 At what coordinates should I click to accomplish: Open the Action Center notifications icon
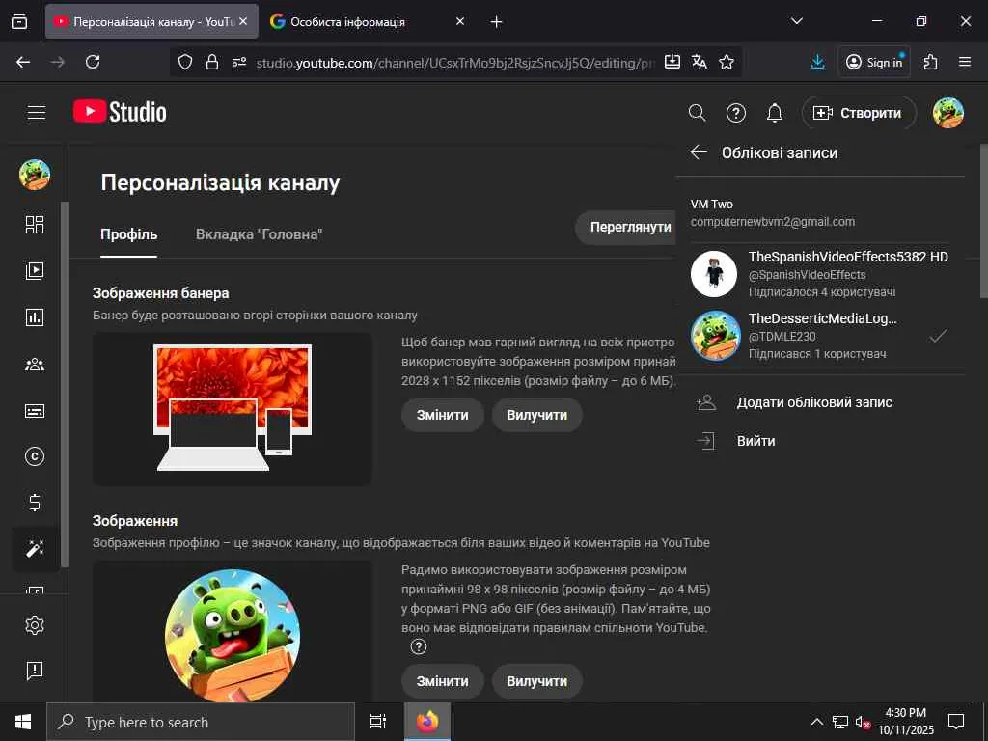(x=956, y=722)
